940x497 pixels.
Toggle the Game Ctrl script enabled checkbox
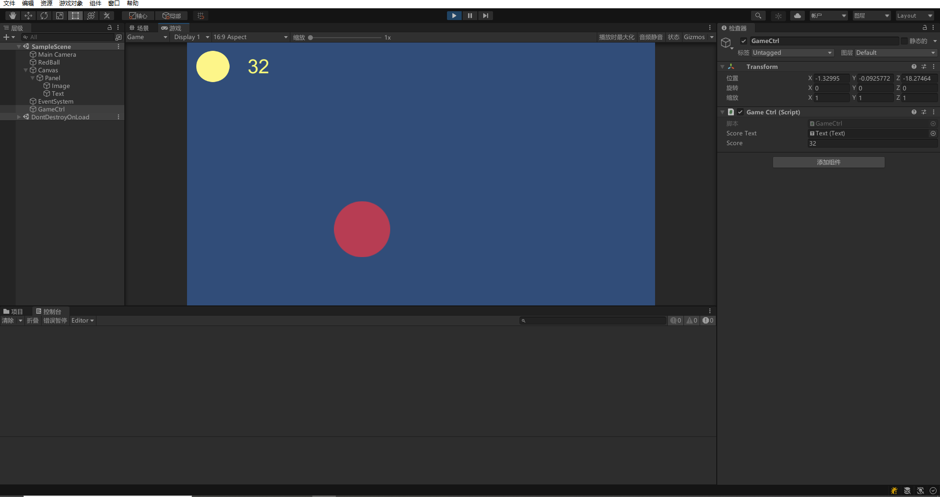pos(740,112)
